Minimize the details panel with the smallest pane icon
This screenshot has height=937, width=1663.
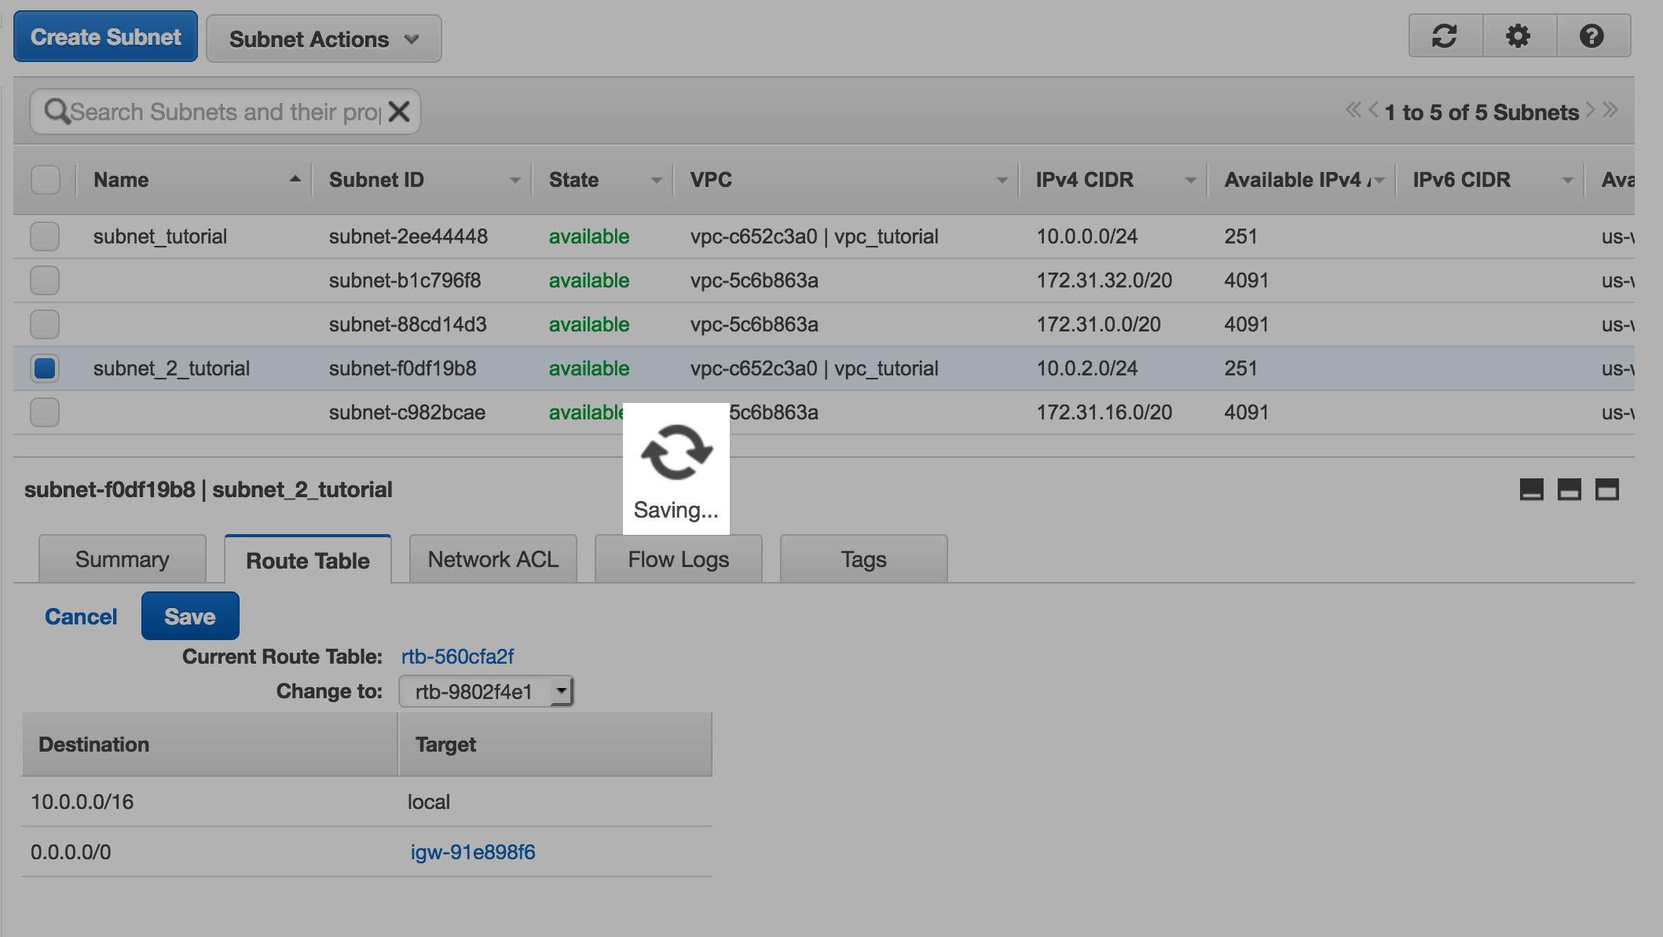[1531, 490]
